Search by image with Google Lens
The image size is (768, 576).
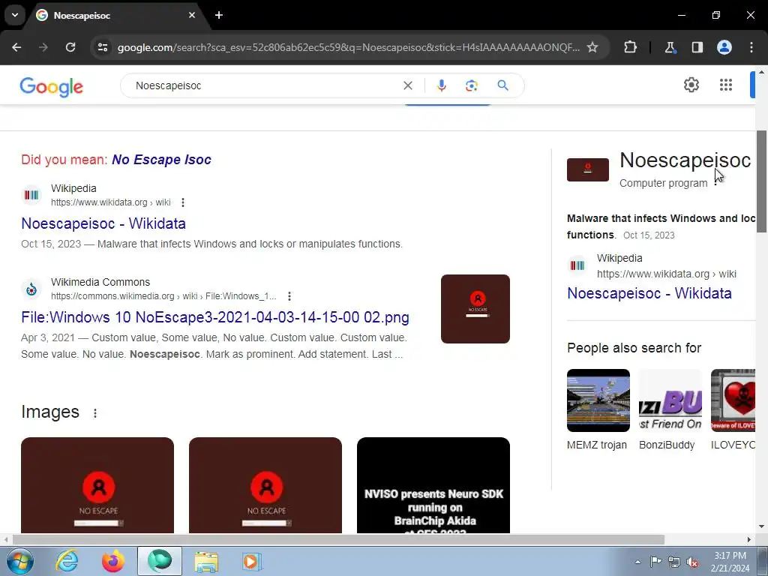pos(472,85)
